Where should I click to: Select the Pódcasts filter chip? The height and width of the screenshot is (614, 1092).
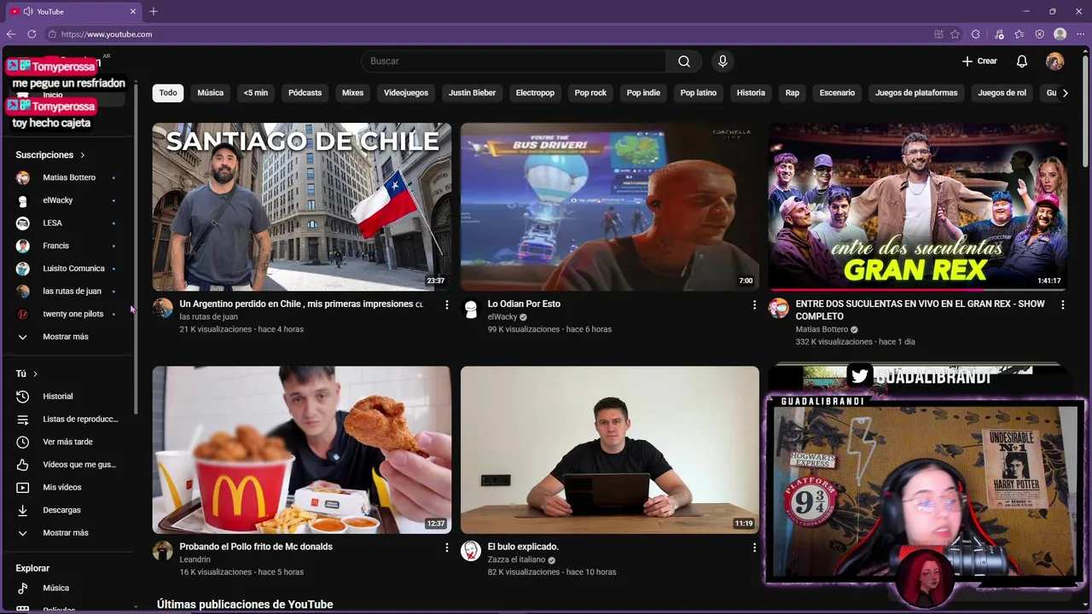(305, 93)
